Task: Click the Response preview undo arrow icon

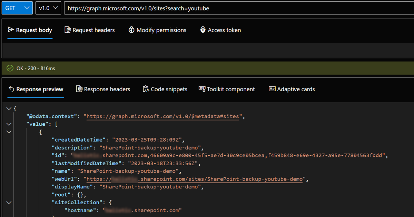Action: click(11, 89)
